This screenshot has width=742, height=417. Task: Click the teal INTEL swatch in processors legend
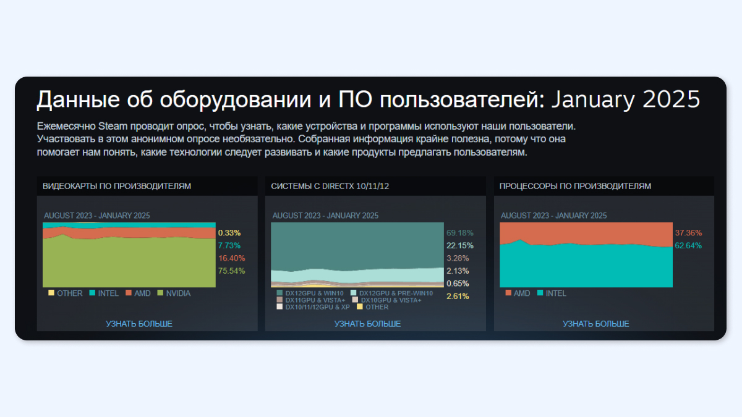click(540, 293)
